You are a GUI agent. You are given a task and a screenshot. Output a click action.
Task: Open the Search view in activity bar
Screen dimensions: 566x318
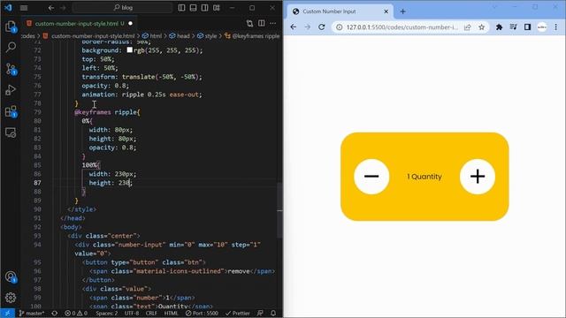point(11,47)
